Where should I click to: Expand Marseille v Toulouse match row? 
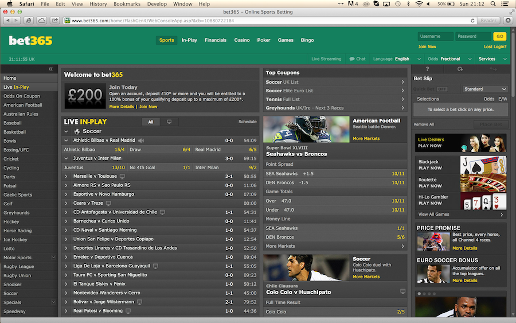(66, 177)
